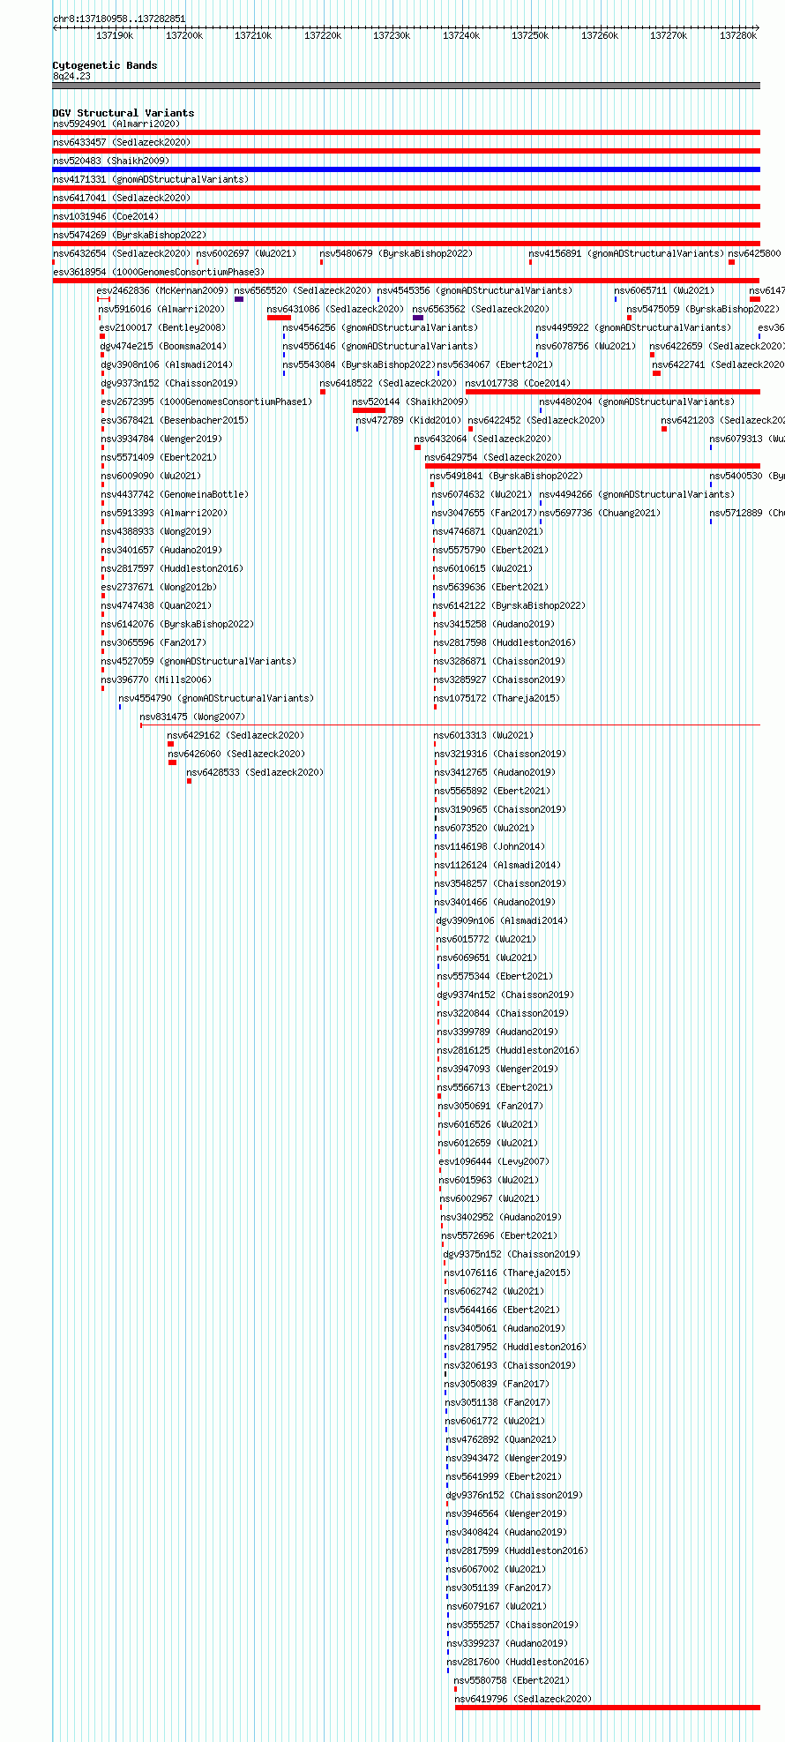Select the red nsv6421203 feature square
This screenshot has height=1742, width=785.
tap(664, 429)
